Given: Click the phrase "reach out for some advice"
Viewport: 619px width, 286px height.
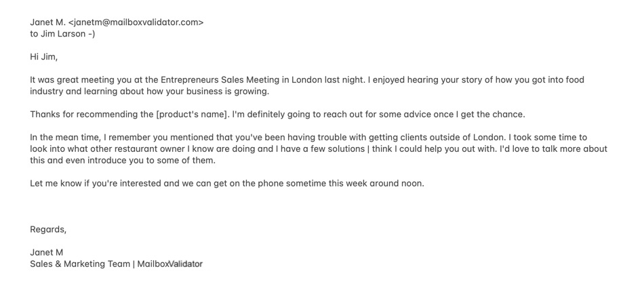Looking at the screenshot, I should 378,115.
